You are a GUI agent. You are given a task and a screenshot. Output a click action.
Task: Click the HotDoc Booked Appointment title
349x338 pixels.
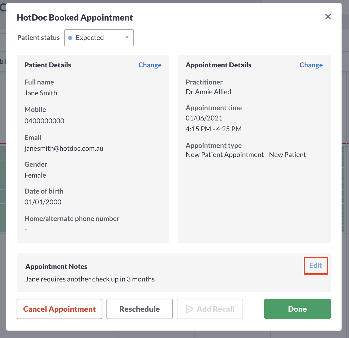click(x=75, y=17)
